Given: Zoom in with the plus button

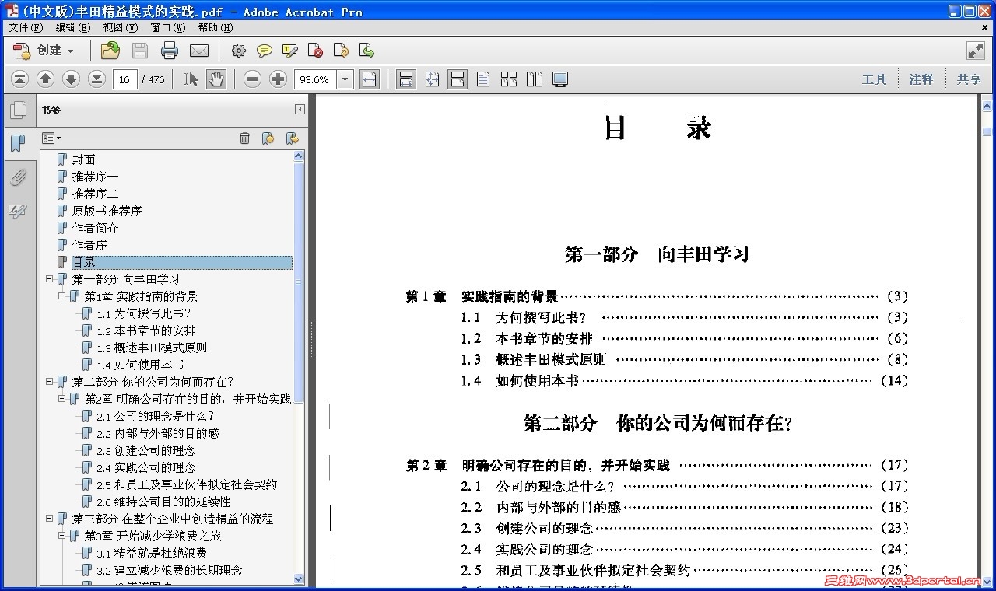Looking at the screenshot, I should (278, 79).
